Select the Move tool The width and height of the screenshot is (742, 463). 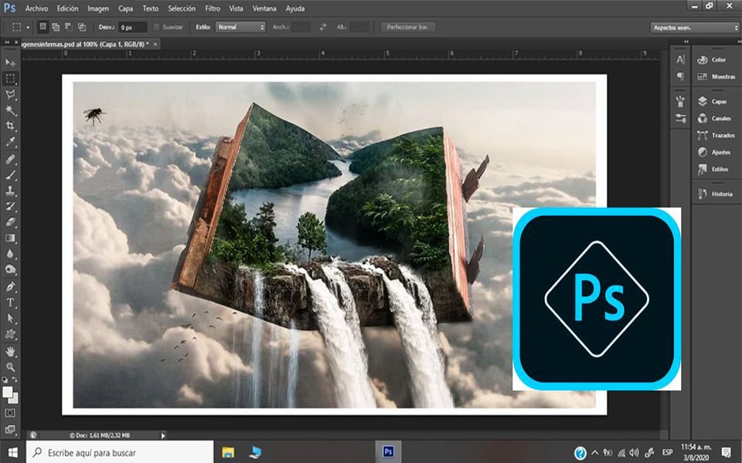pyautogui.click(x=11, y=62)
